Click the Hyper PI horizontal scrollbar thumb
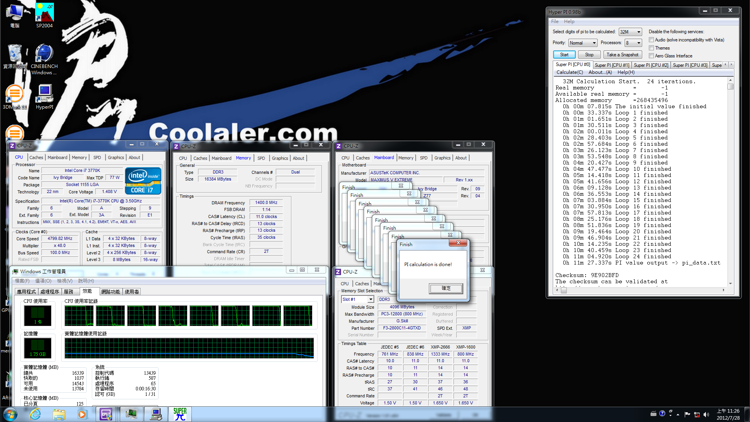Image resolution: width=750 pixels, height=422 pixels. [564, 290]
